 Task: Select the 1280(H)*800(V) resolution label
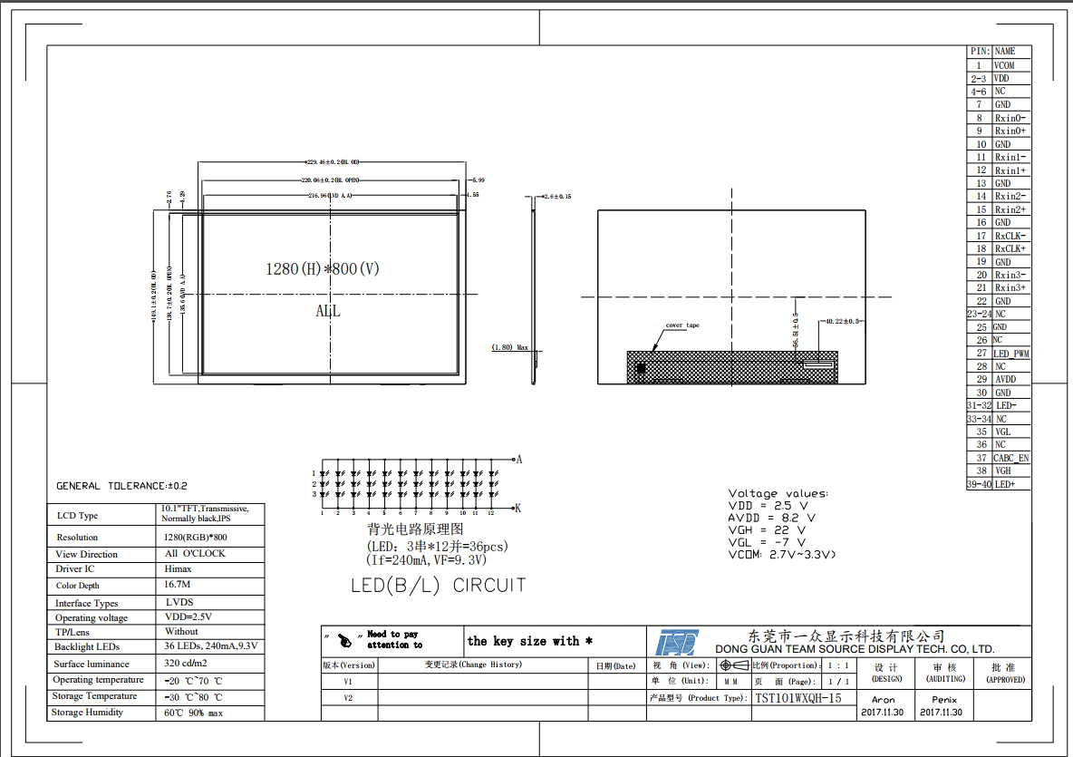pyautogui.click(x=322, y=269)
